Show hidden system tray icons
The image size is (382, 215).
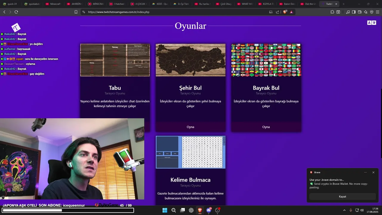click(x=344, y=210)
